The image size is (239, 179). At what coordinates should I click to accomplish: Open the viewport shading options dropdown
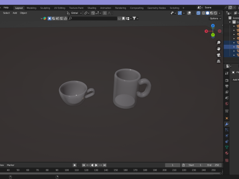pyautogui.click(x=220, y=13)
